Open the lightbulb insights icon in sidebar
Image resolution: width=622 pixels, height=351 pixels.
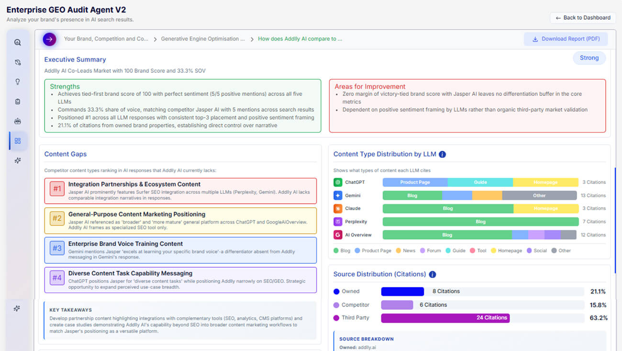click(18, 82)
